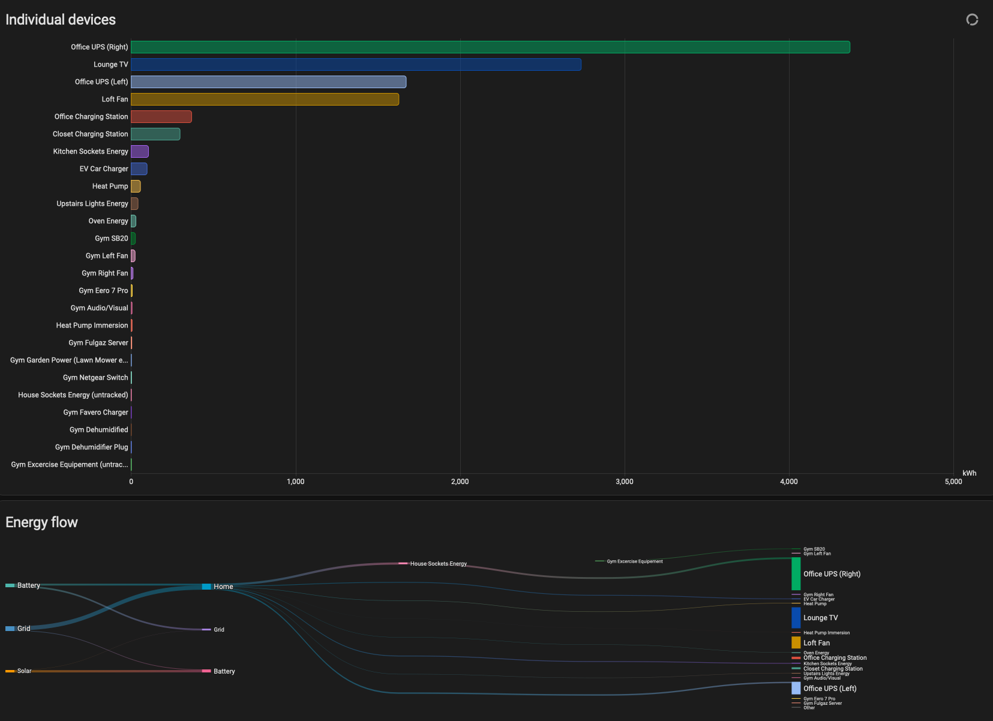Click the 'Individual devices' section heading
This screenshot has height=721, width=993.
[x=61, y=20]
